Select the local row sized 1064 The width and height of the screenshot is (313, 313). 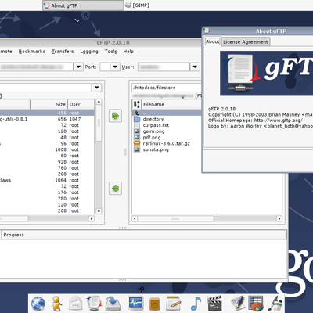click(47, 180)
